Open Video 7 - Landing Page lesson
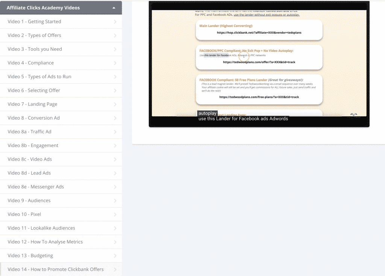Screen dimensions: 385x276 [x=61, y=104]
